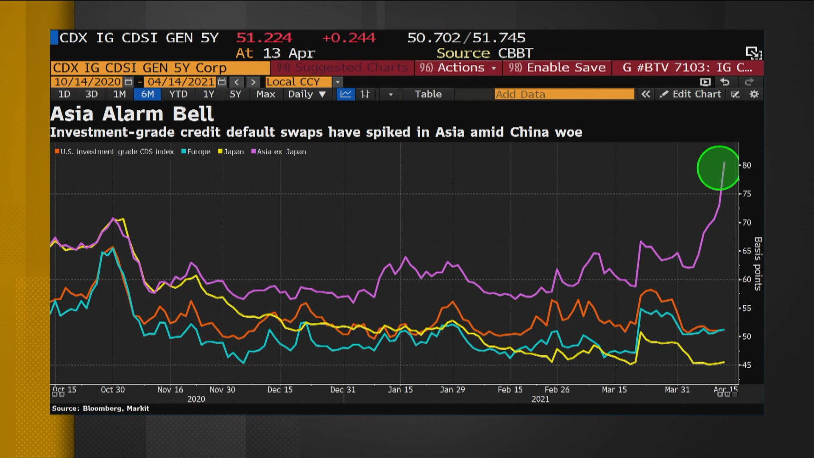Viewport: 814px width, 458px height.
Task: Collapse toolbar with the double-chevron icon
Action: [646, 94]
